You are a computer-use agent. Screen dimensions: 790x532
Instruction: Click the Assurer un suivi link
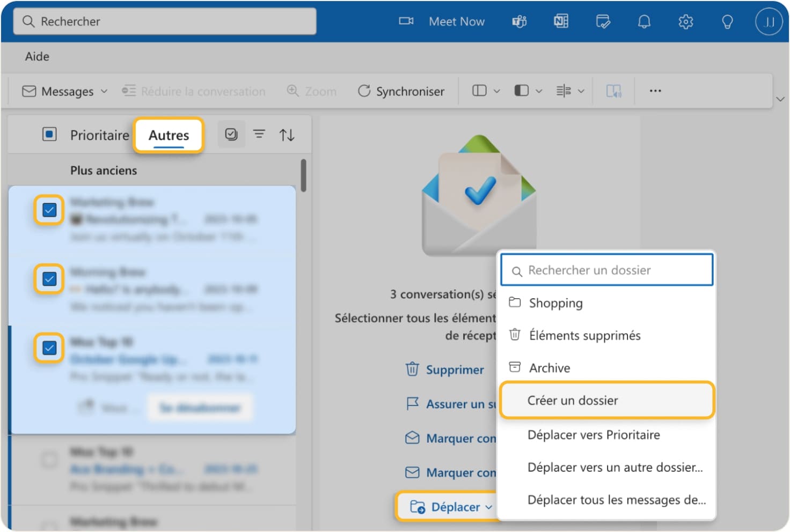point(460,404)
